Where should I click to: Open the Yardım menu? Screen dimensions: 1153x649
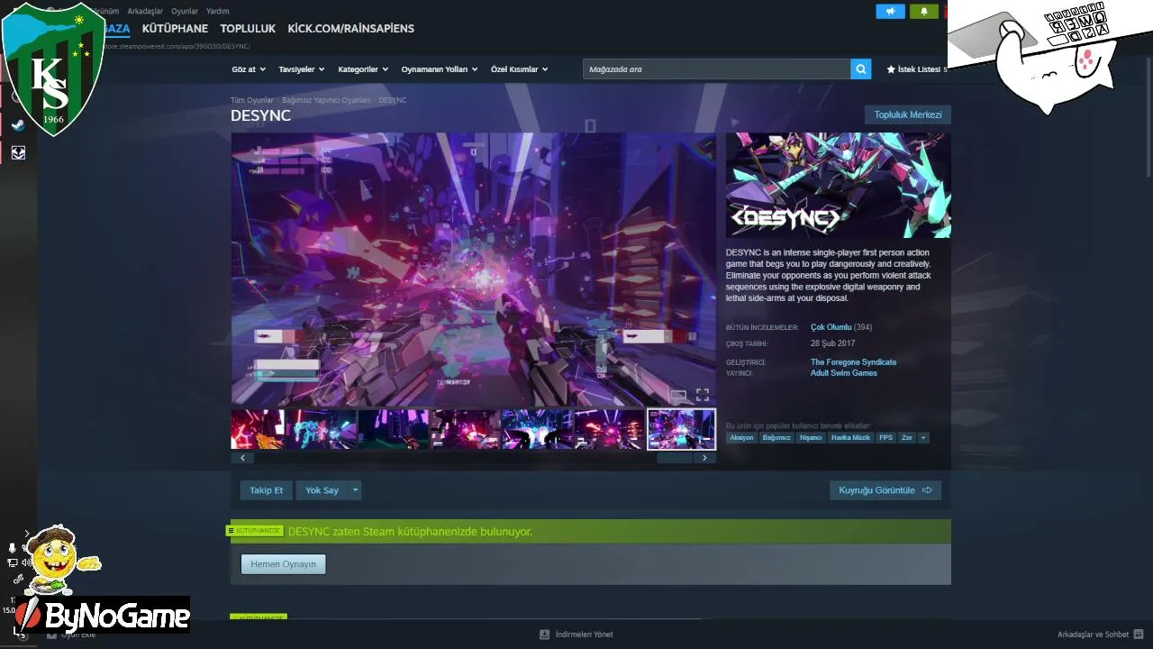pyautogui.click(x=218, y=12)
